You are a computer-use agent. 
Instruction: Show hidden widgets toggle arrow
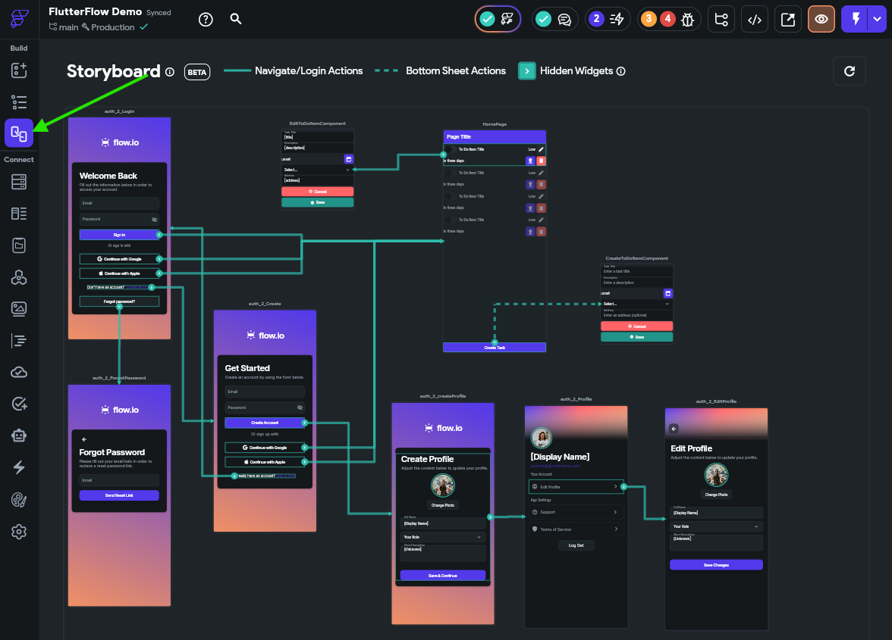coord(526,71)
